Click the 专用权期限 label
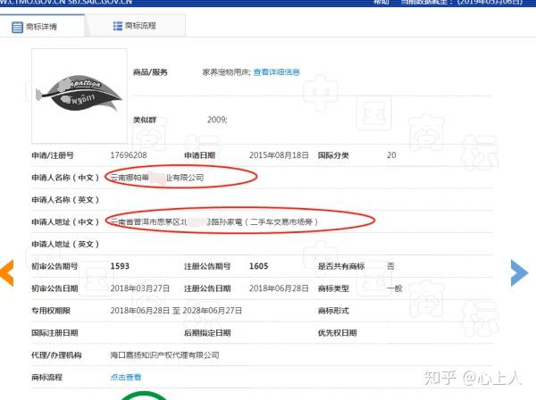 tap(51, 311)
